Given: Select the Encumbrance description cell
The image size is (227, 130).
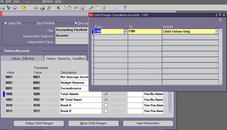Looking at the screenshot, I should [x=74, y=88].
